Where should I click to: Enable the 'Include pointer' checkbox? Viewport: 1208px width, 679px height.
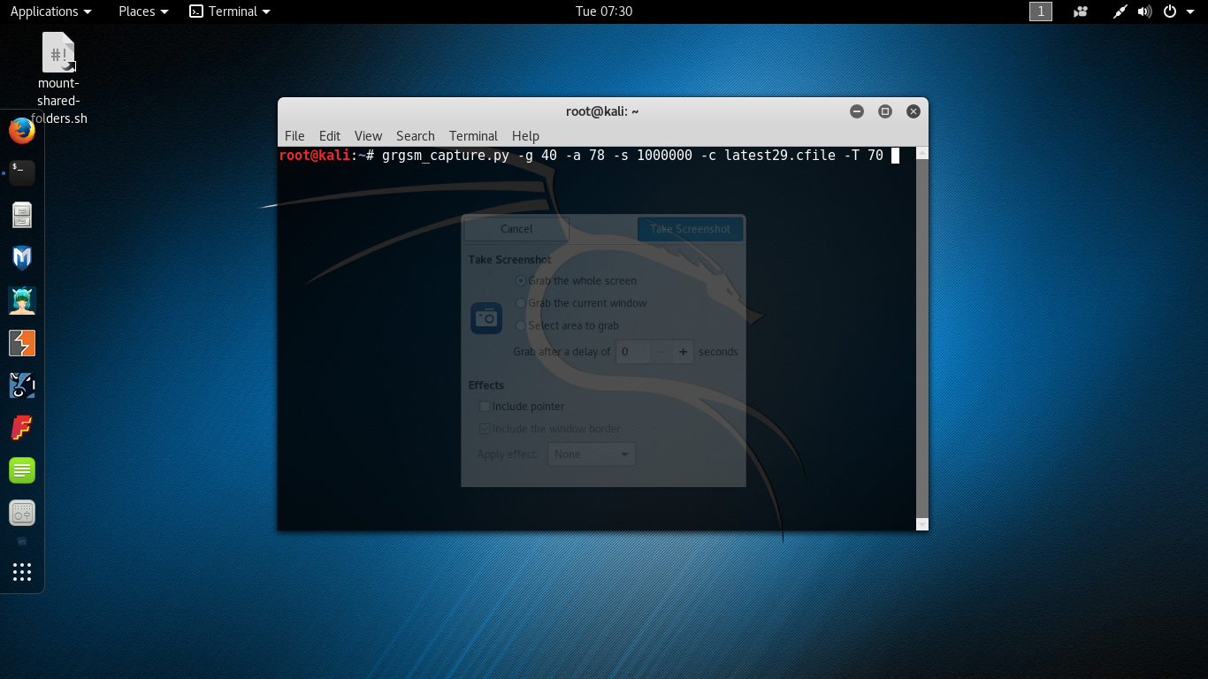pyautogui.click(x=485, y=407)
